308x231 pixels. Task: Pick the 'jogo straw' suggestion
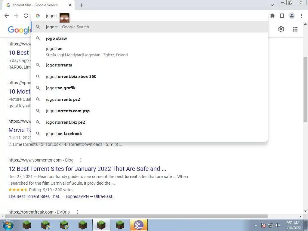pyautogui.click(x=149, y=38)
